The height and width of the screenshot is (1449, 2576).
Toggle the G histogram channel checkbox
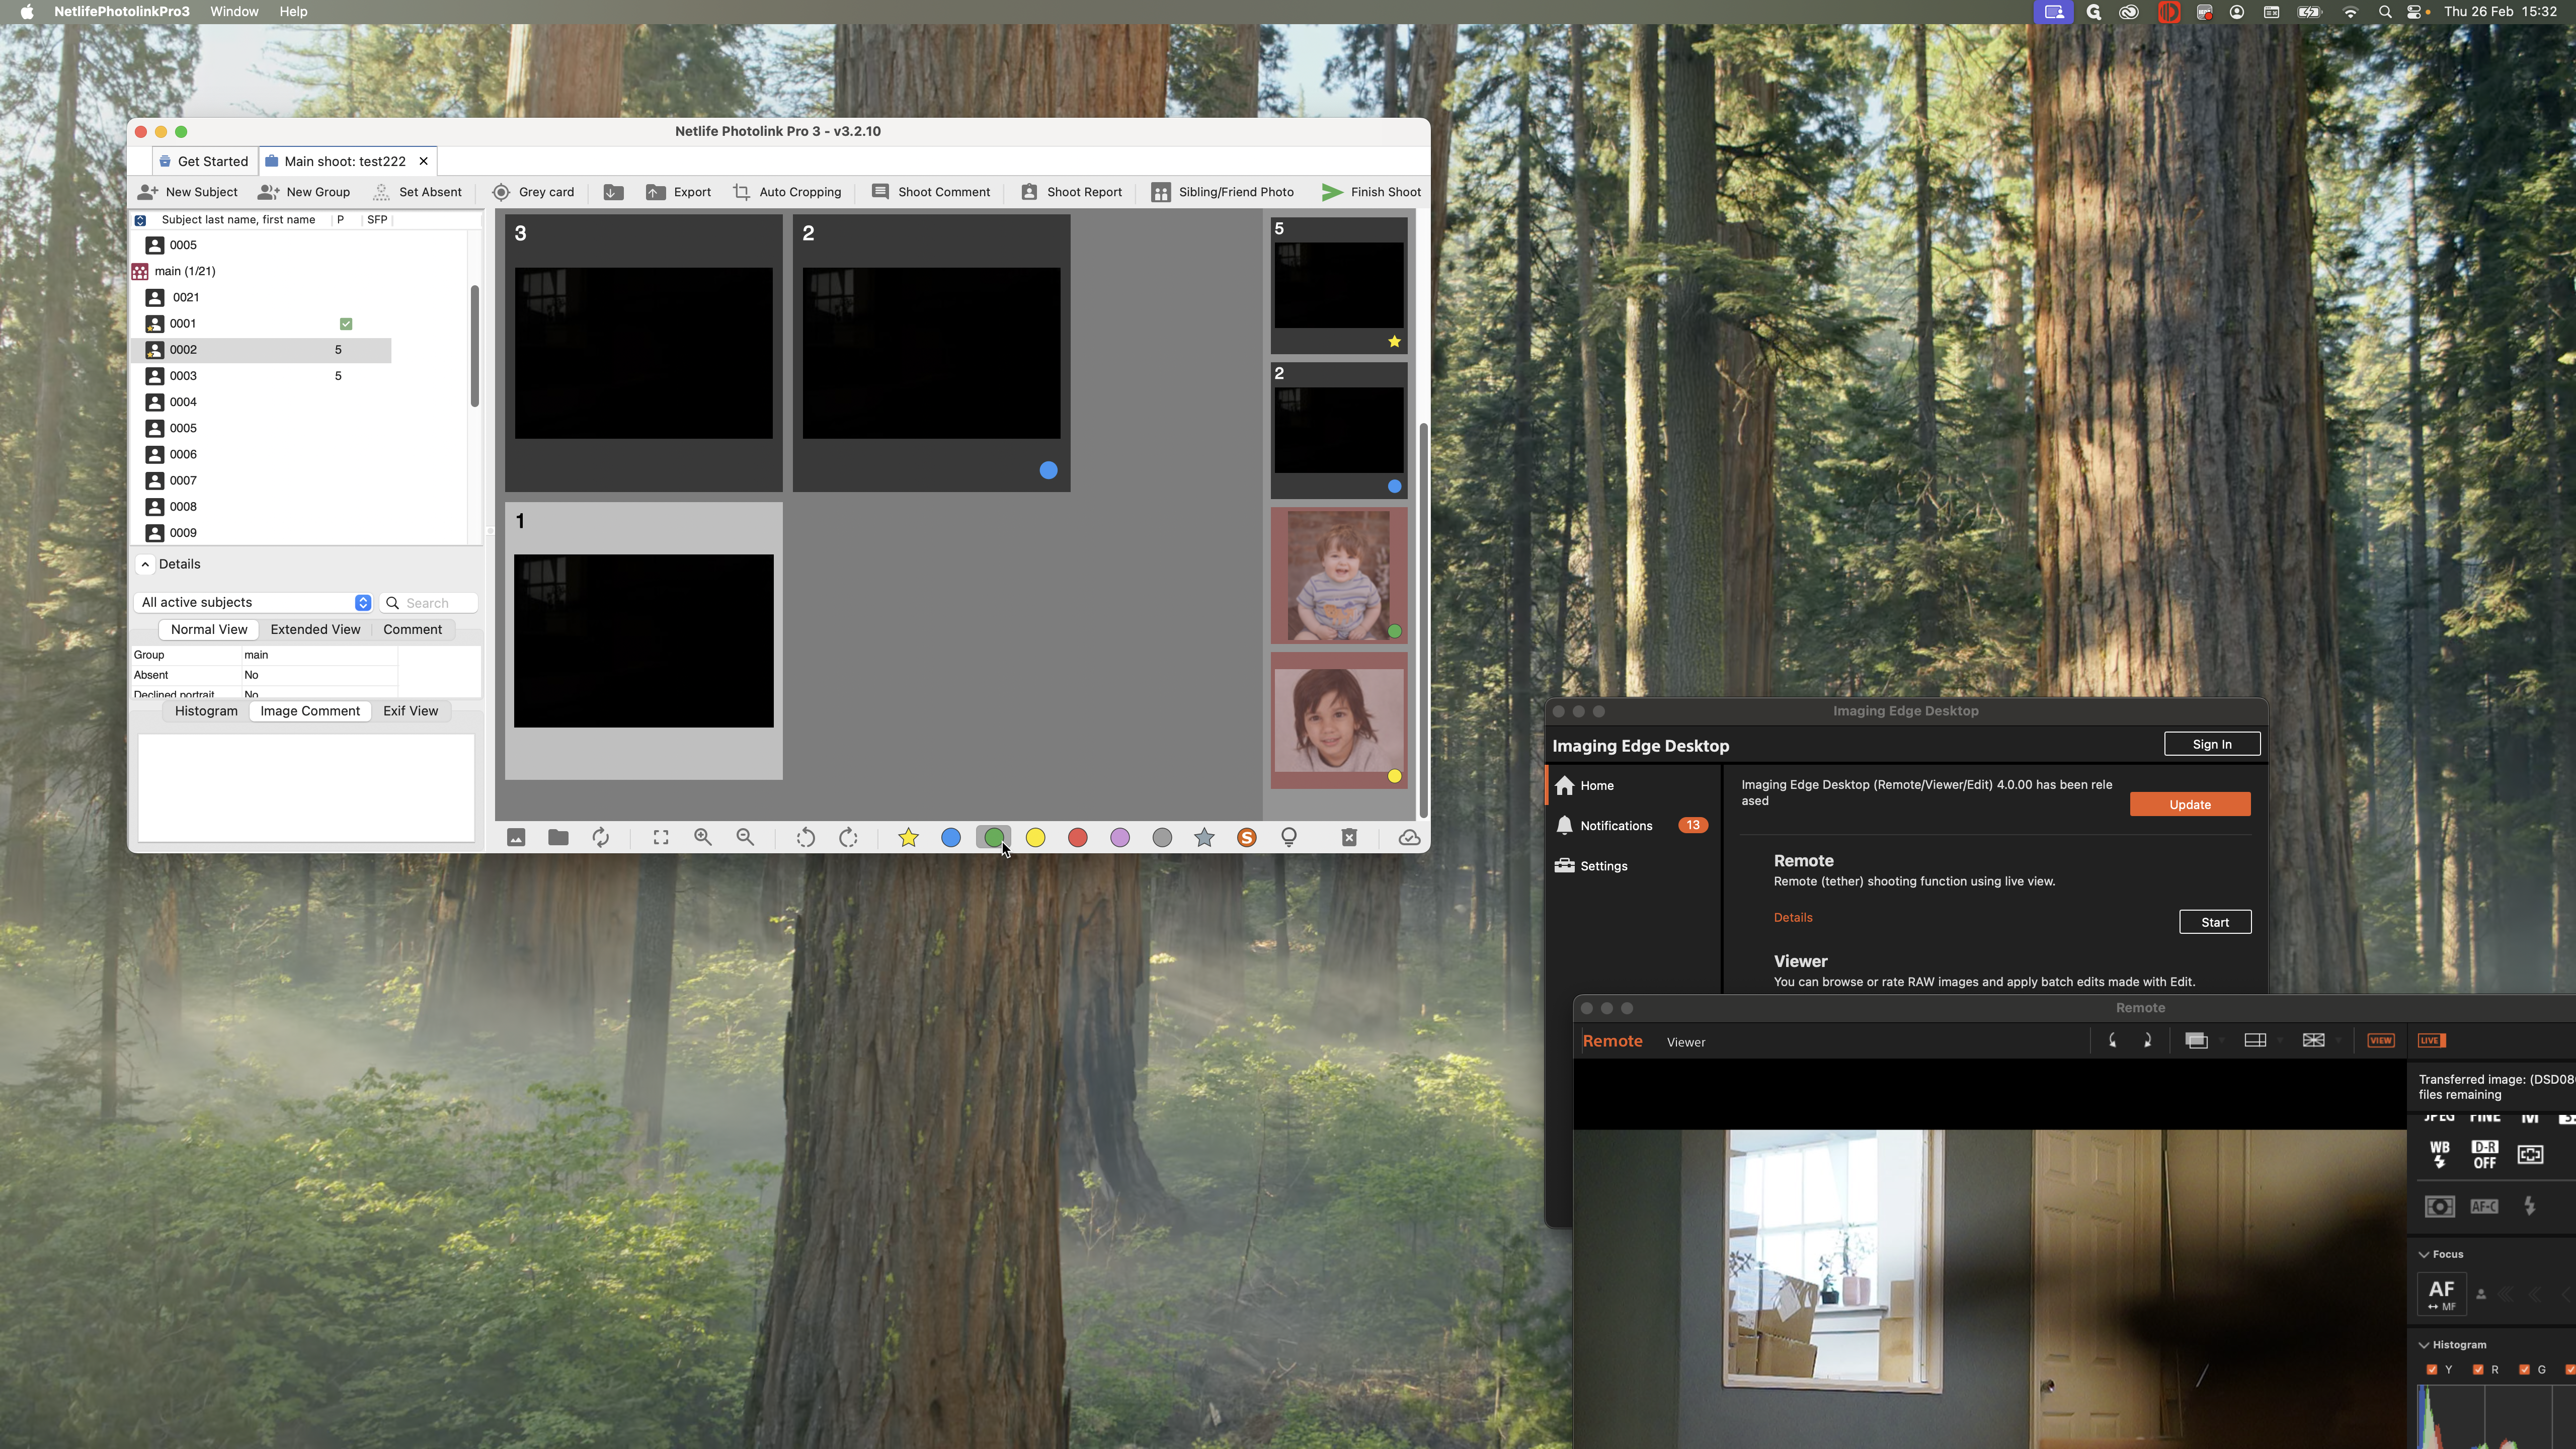pyautogui.click(x=2524, y=1370)
